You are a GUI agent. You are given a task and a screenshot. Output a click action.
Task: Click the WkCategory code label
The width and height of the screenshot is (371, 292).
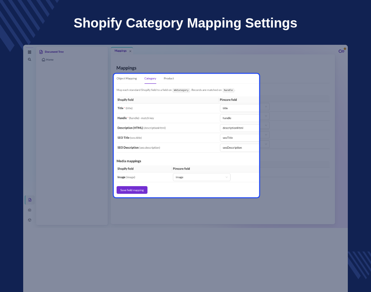click(181, 90)
